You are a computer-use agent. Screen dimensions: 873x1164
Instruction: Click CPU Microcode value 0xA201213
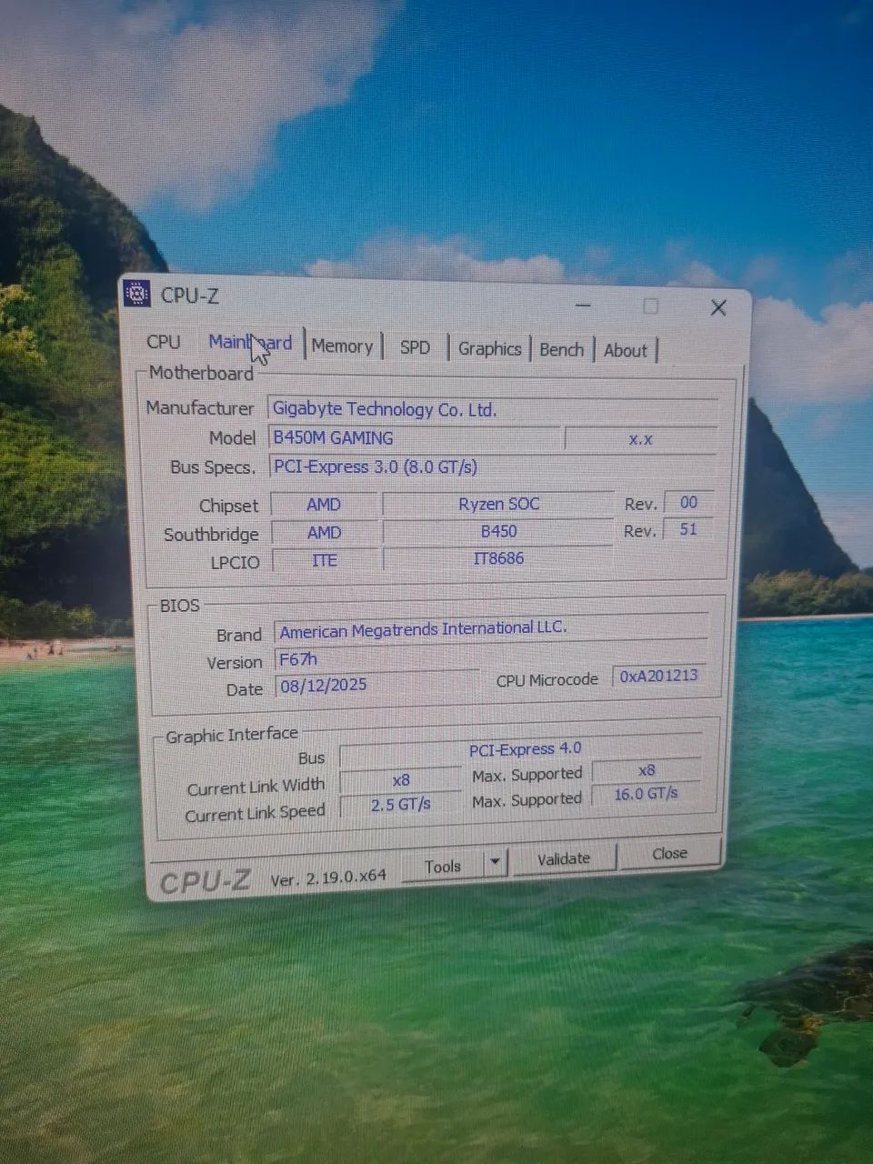tap(659, 676)
